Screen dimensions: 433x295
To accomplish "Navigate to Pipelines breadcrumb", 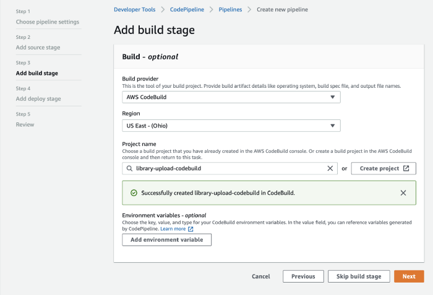I will pos(230,9).
